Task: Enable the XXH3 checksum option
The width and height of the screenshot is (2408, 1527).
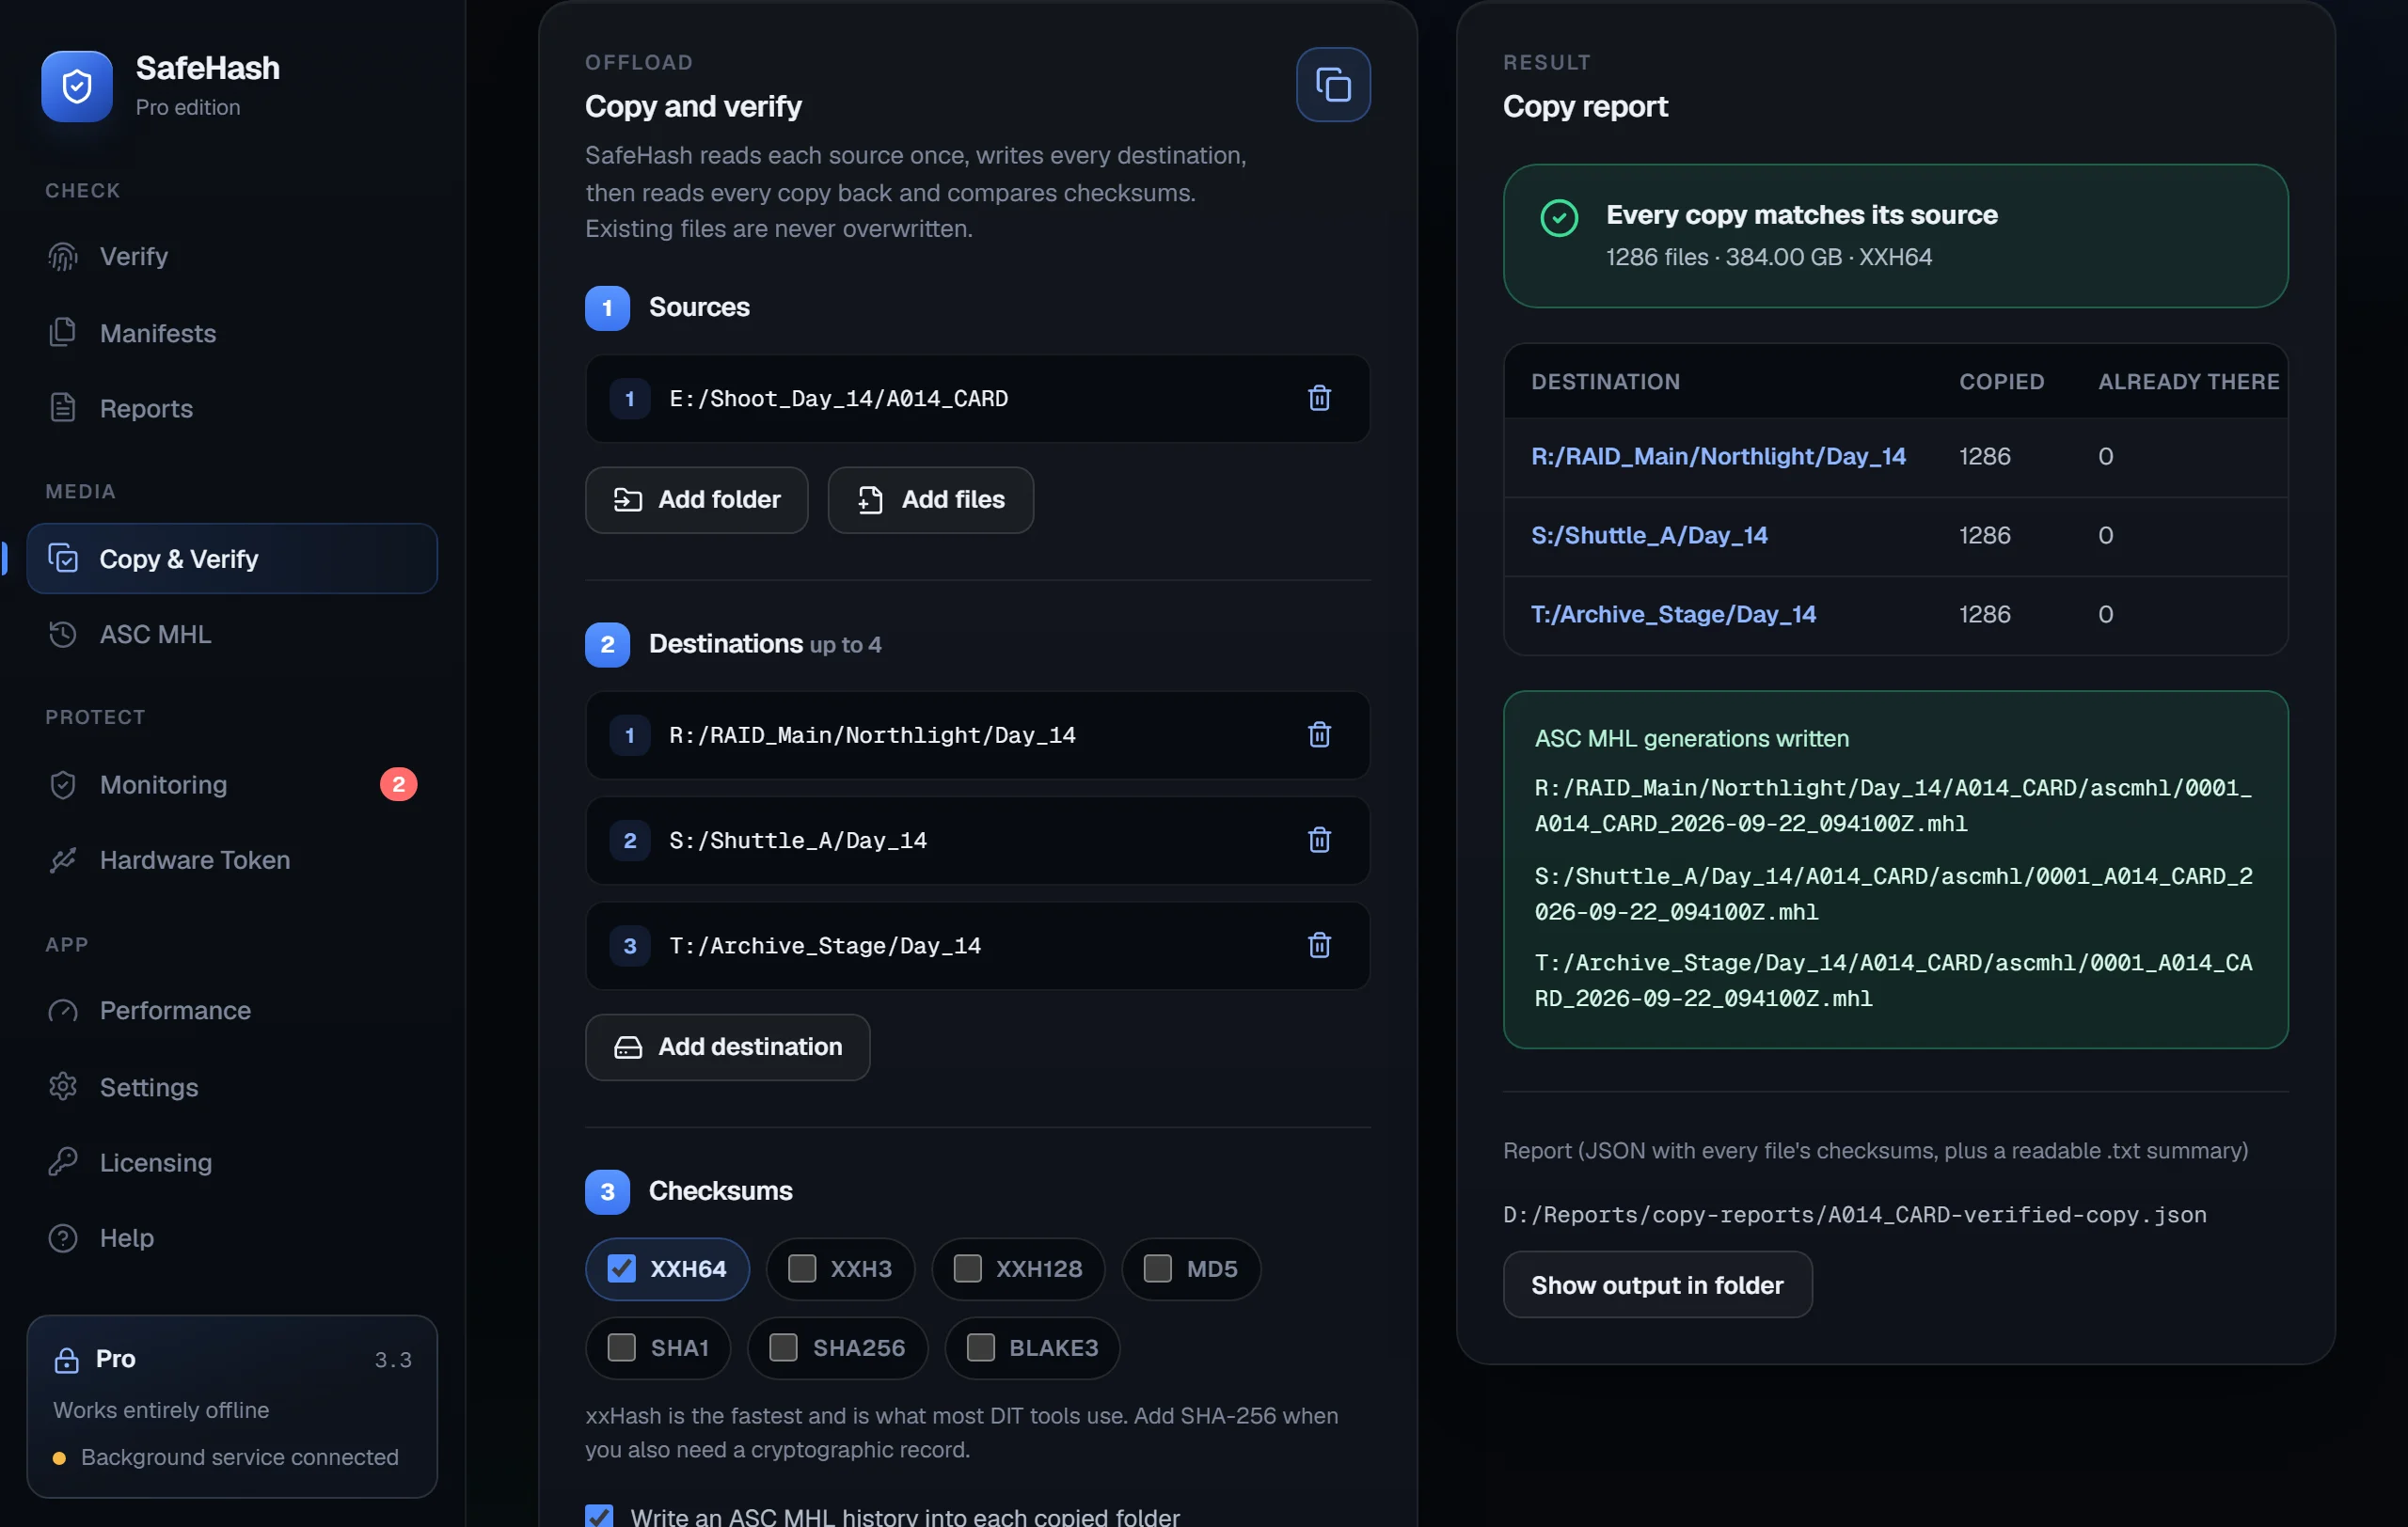Action: point(840,1269)
